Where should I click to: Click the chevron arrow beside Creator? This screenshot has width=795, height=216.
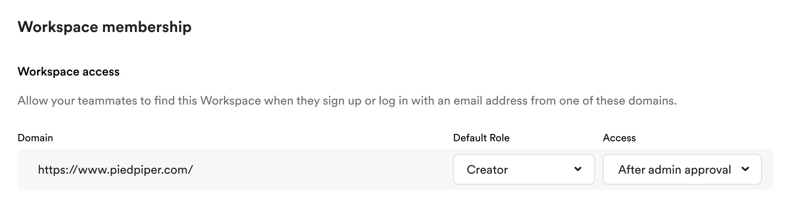click(578, 169)
